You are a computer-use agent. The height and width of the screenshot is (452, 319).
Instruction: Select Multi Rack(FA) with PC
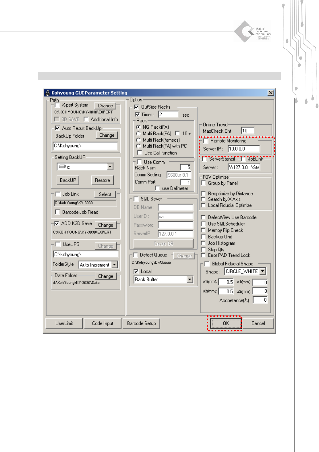(138, 146)
